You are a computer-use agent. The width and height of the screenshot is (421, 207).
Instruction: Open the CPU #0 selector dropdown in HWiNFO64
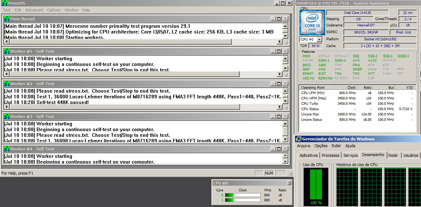pyautogui.click(x=319, y=40)
